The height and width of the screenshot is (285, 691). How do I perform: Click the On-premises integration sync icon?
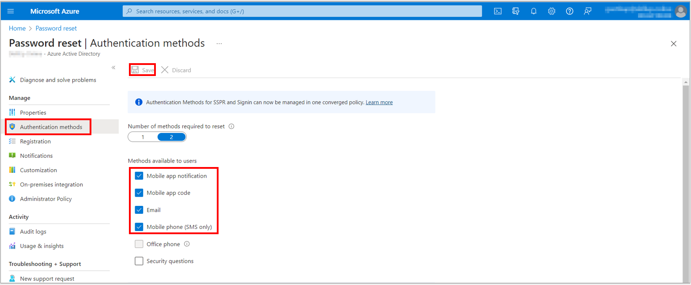[x=12, y=185]
